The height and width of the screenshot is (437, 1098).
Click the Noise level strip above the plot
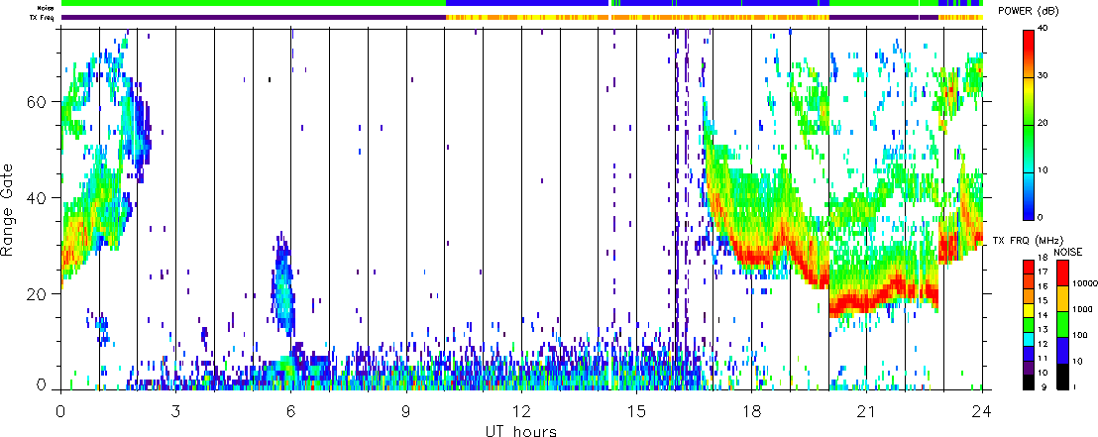click(x=521, y=4)
